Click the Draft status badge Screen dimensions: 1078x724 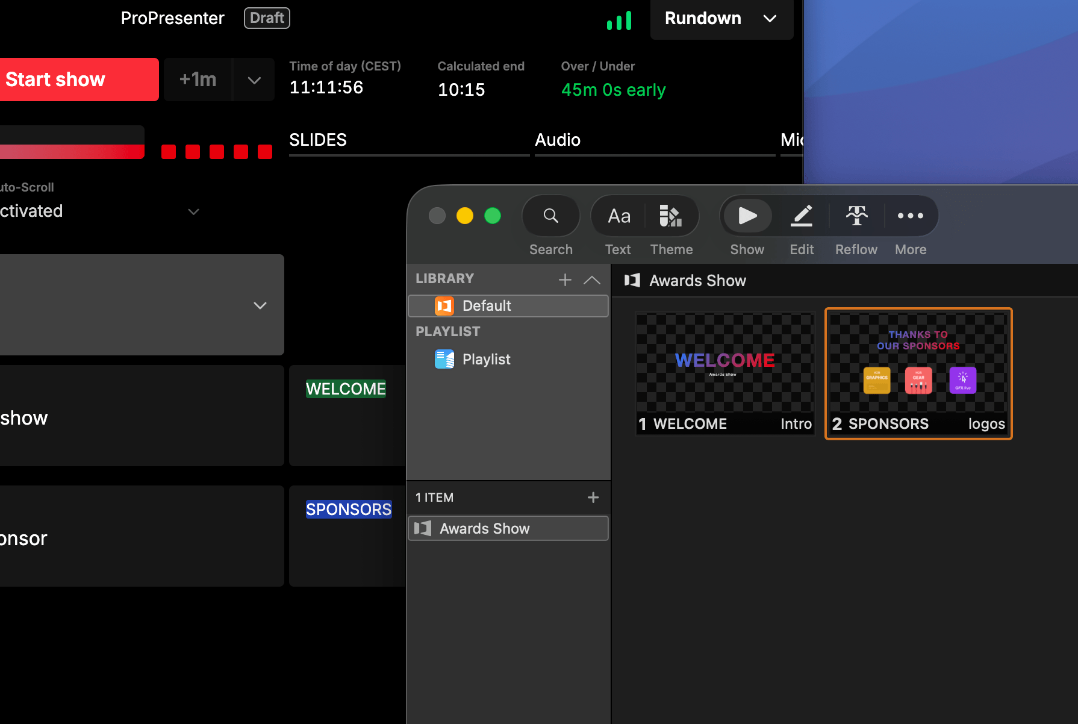coord(267,18)
